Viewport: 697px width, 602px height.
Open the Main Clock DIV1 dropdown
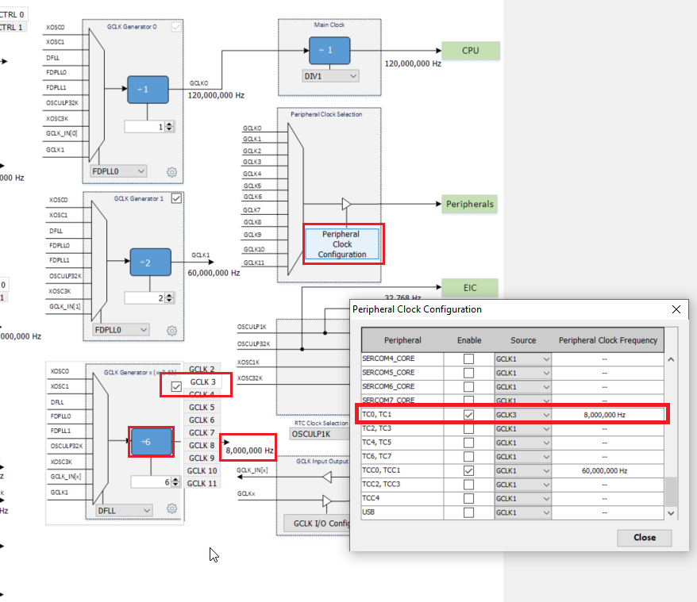[331, 76]
